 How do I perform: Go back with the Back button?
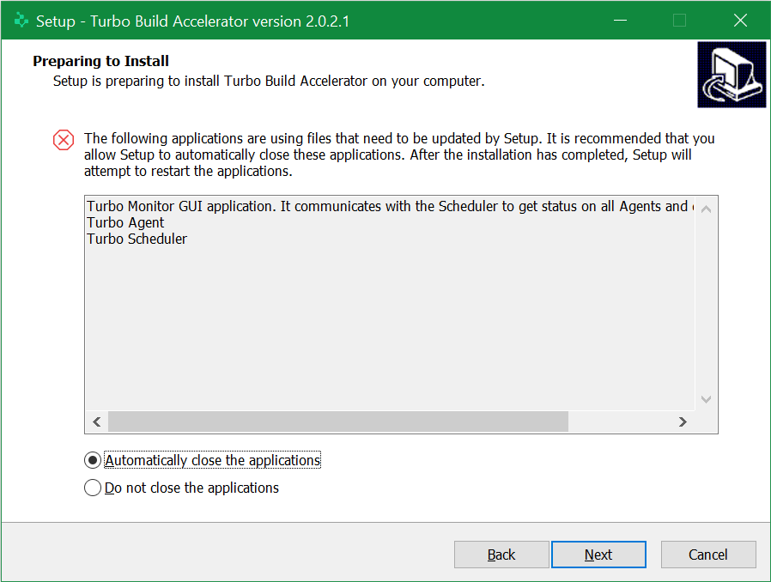501,555
